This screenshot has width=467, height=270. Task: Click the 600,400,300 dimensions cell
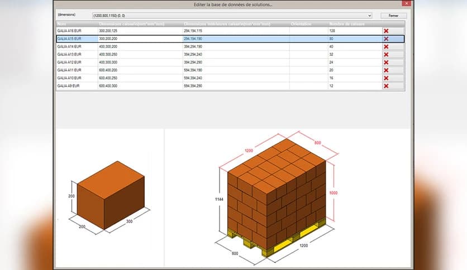coord(140,86)
